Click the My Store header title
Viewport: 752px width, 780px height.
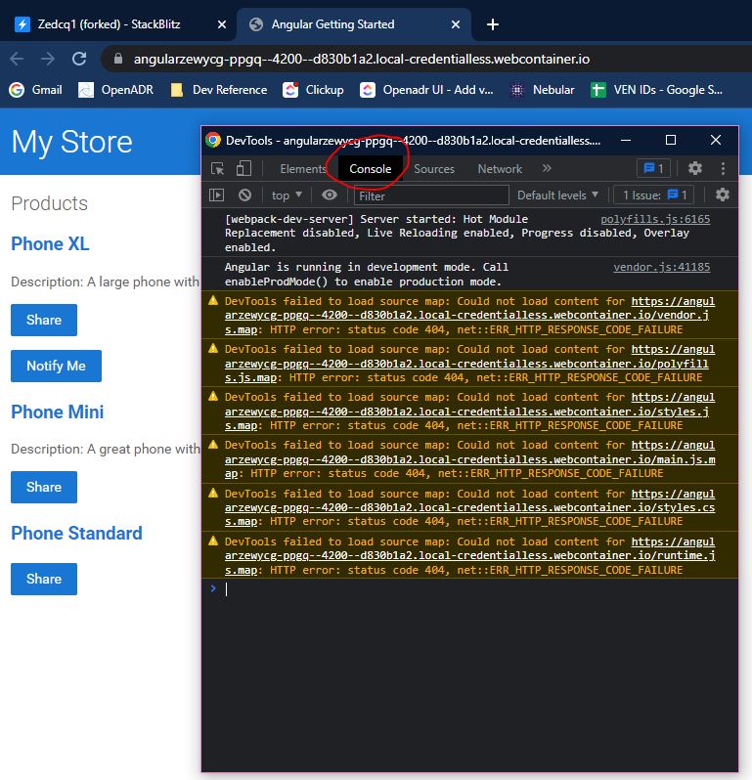point(71,143)
